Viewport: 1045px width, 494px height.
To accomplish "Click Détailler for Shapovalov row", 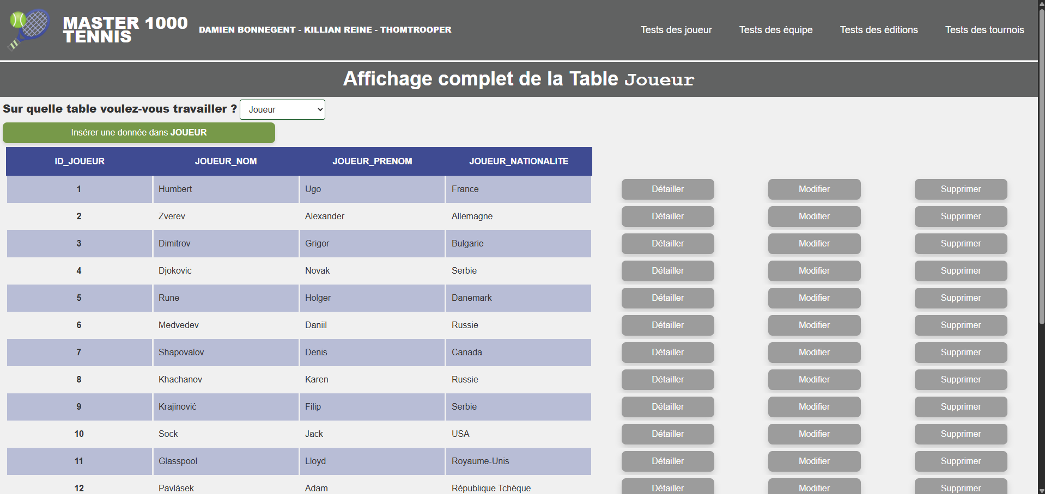I will [x=668, y=353].
